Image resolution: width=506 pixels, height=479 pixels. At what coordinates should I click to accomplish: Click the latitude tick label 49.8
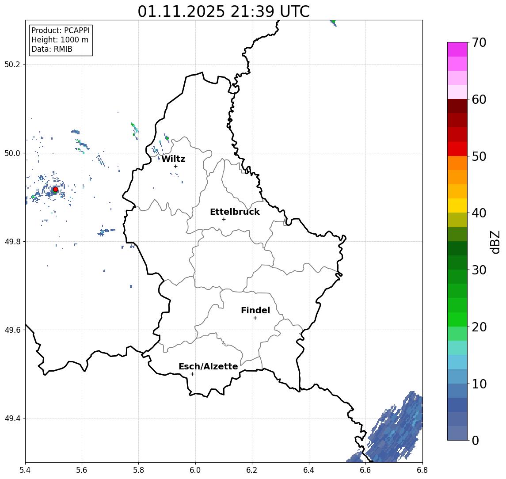click(12, 241)
